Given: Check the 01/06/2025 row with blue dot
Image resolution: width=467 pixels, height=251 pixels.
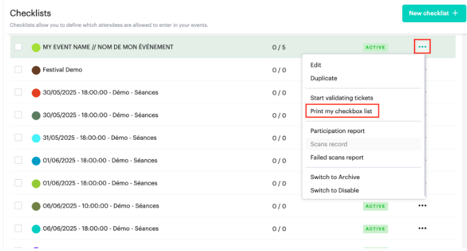Looking at the screenshot, I should pos(18,160).
